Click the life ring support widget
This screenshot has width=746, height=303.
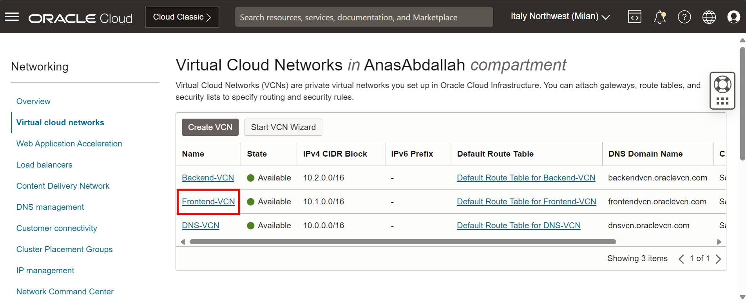tap(722, 84)
